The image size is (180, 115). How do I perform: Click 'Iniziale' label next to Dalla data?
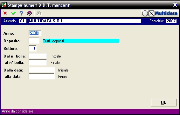tap(63, 70)
